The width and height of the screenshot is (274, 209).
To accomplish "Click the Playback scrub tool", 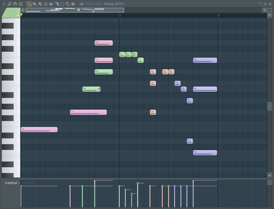I will click(x=73, y=4).
